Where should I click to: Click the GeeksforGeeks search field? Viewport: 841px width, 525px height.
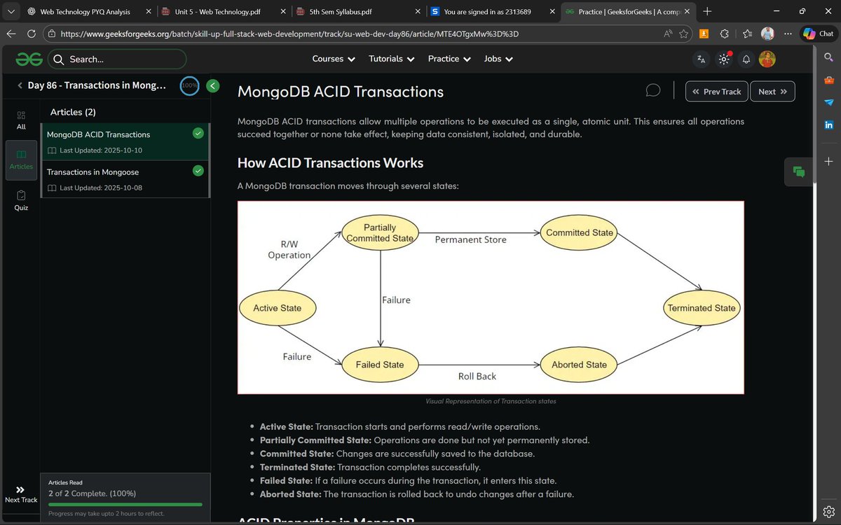116,59
